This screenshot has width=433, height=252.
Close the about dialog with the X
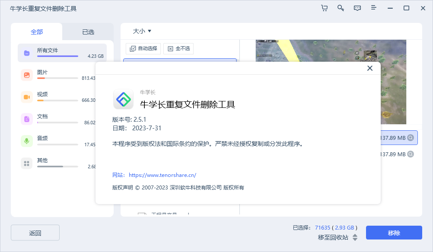(x=370, y=68)
